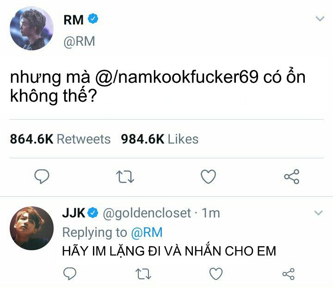333x289 pixels.
Task: Click the RM display name
Action: pyautogui.click(x=74, y=20)
